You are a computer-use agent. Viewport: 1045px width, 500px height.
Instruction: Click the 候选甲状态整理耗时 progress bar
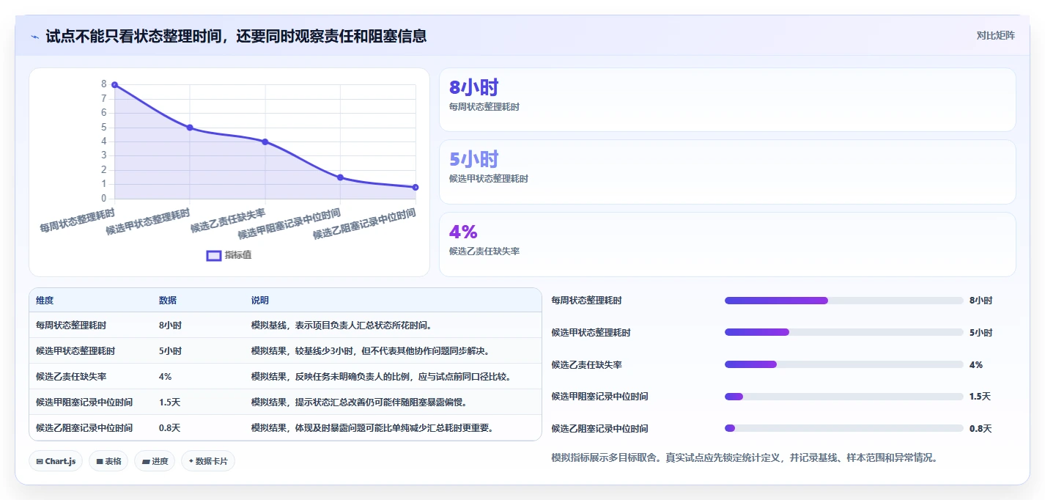pos(843,332)
